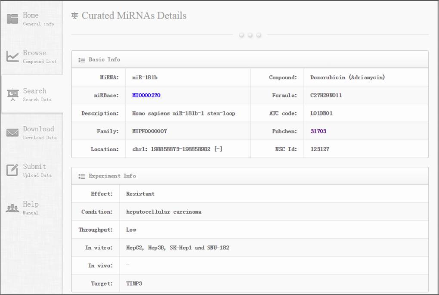This screenshot has width=439, height=295.
Task: Click the Browse chart icon
Action: (x=12, y=56)
